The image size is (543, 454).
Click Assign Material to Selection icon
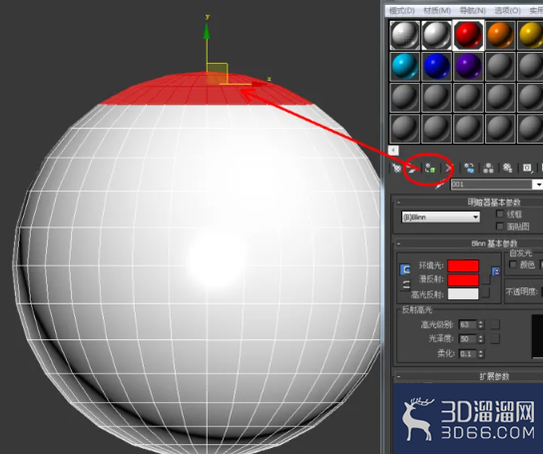pos(430,169)
